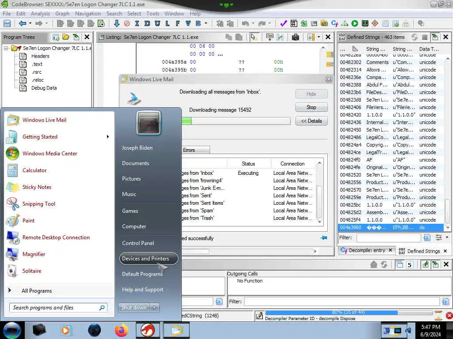
Task: Click the Shut down button
Action: pos(134,308)
